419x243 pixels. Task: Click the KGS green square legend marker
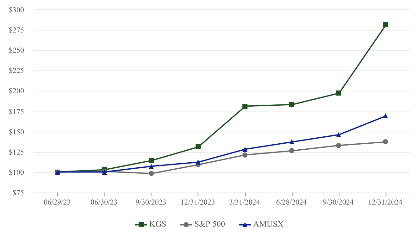coord(141,225)
